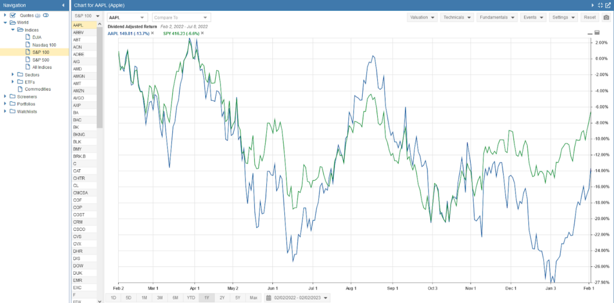This screenshot has width=614, height=303.
Task: Remove the AAPL series with its X
Action: point(152,33)
